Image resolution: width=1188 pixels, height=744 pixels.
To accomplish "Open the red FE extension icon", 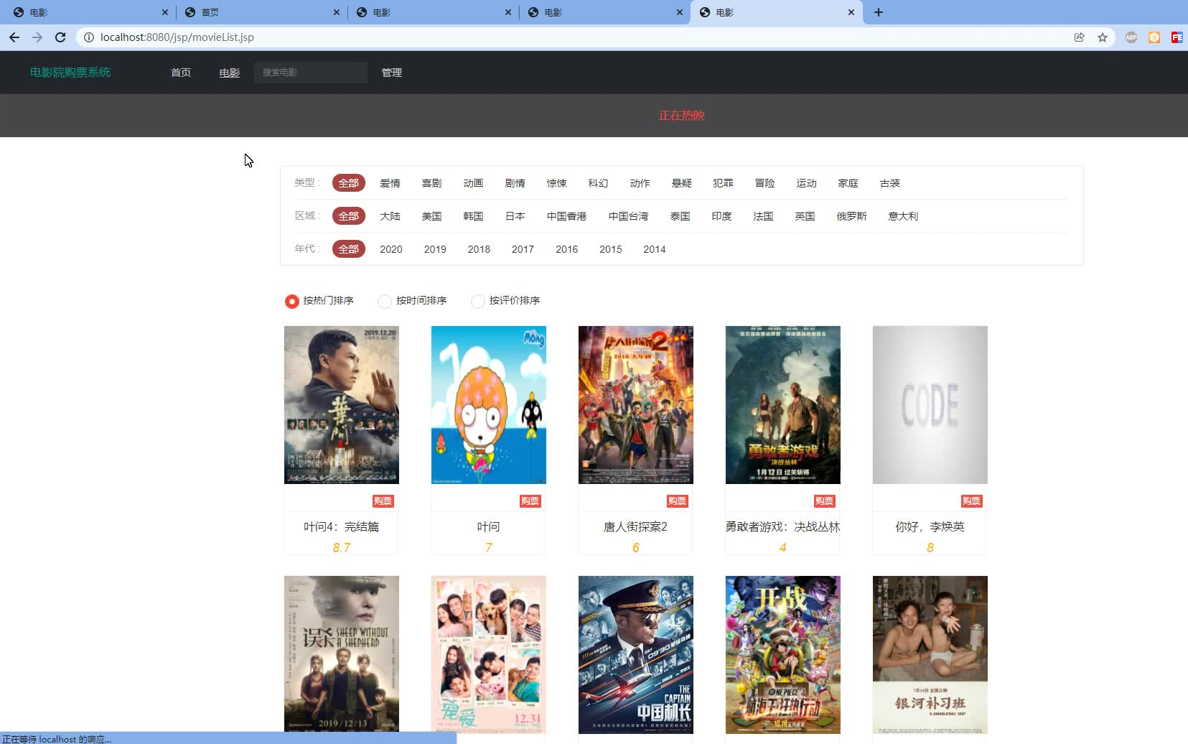I will pos(1177,37).
